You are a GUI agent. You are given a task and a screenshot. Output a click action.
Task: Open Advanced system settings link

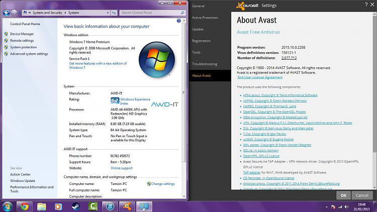pyautogui.click(x=29, y=54)
